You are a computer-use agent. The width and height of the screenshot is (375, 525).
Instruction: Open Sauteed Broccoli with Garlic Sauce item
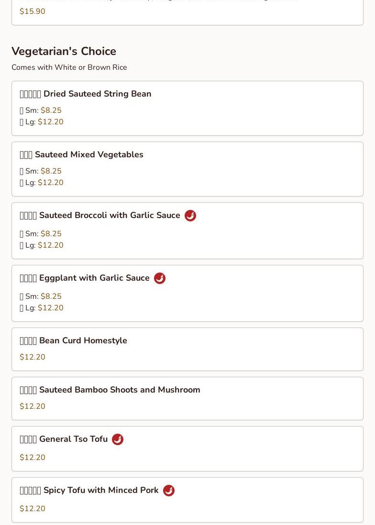pyautogui.click(x=110, y=215)
